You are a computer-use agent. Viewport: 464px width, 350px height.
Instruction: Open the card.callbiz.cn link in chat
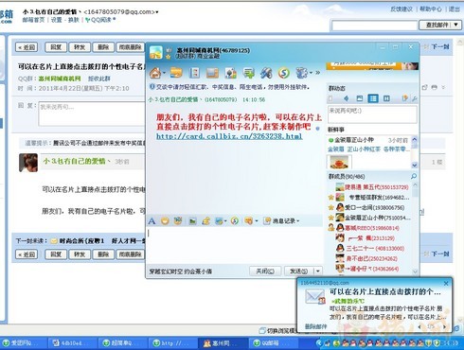click(x=229, y=136)
